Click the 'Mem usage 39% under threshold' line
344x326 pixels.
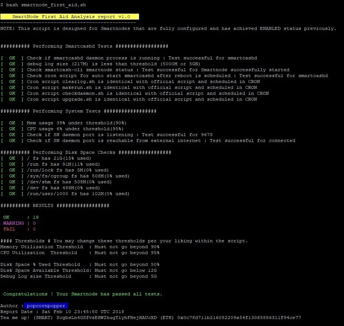coord(63,123)
